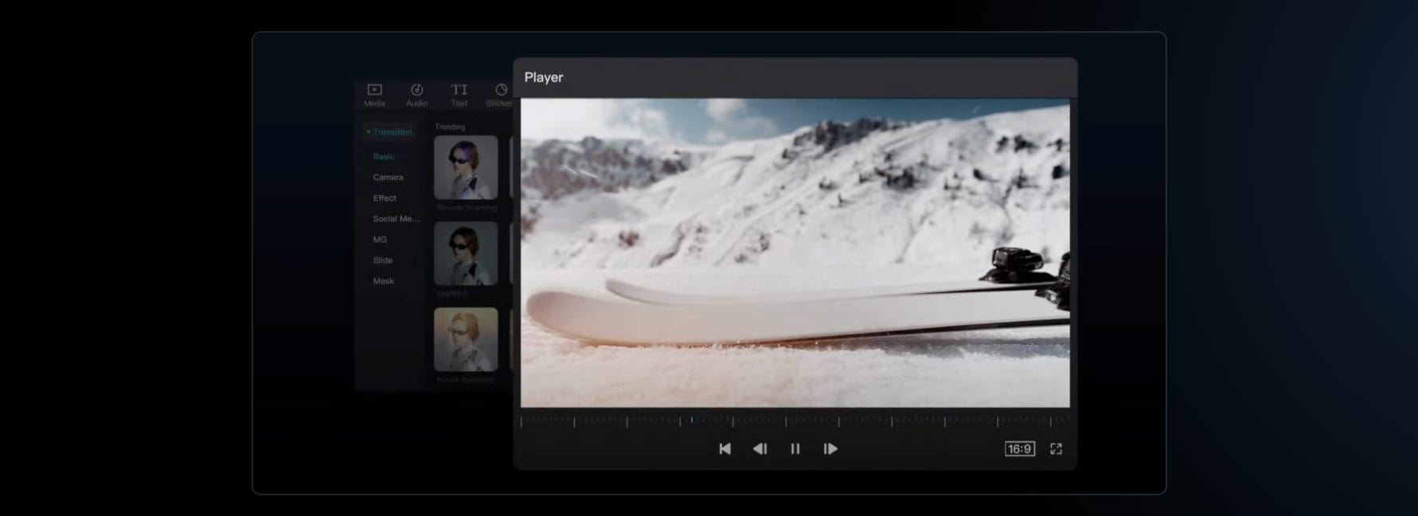Image resolution: width=1418 pixels, height=516 pixels.
Task: Choose the Effect transition category
Action: [x=385, y=198]
